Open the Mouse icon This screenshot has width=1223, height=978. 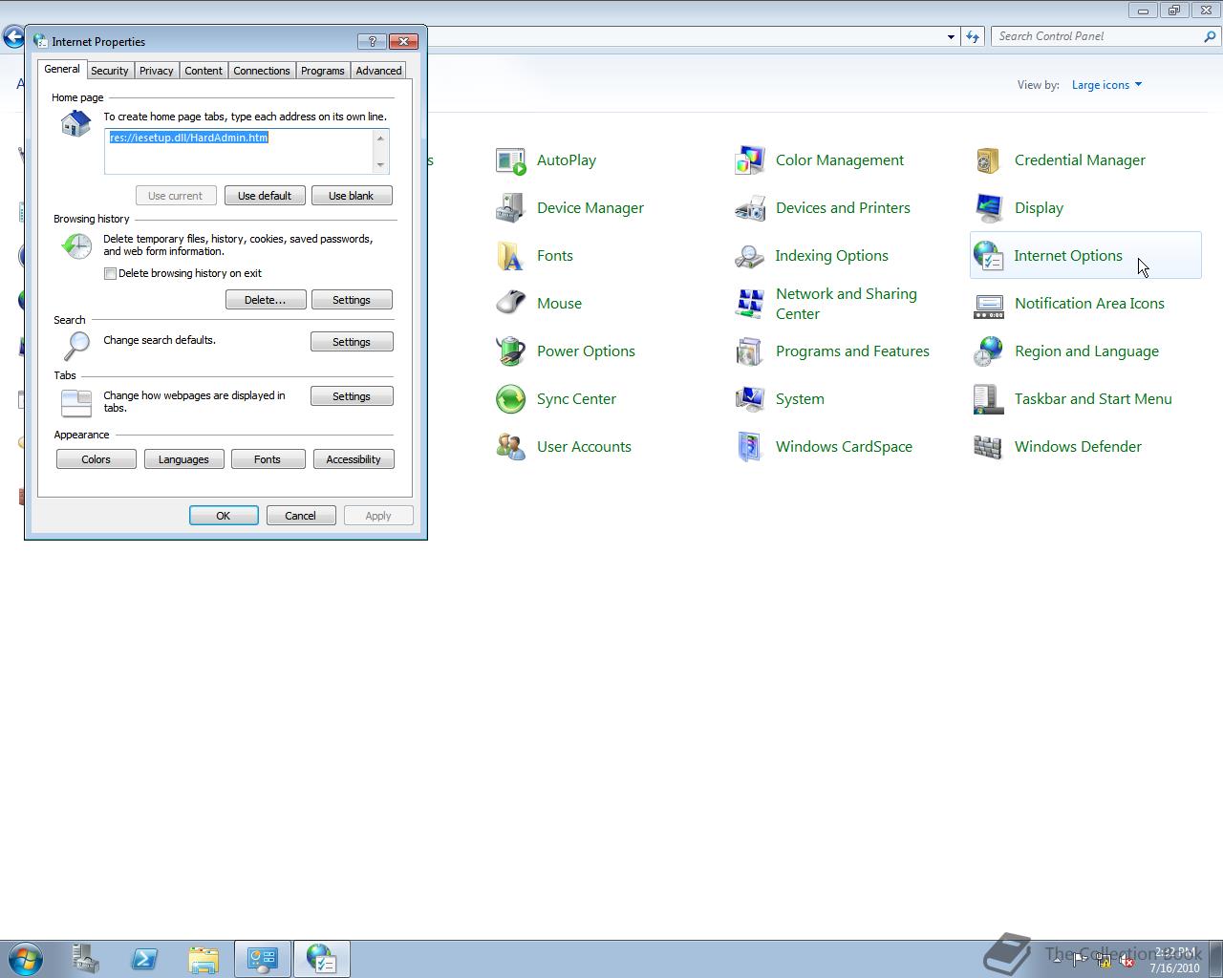[511, 304]
